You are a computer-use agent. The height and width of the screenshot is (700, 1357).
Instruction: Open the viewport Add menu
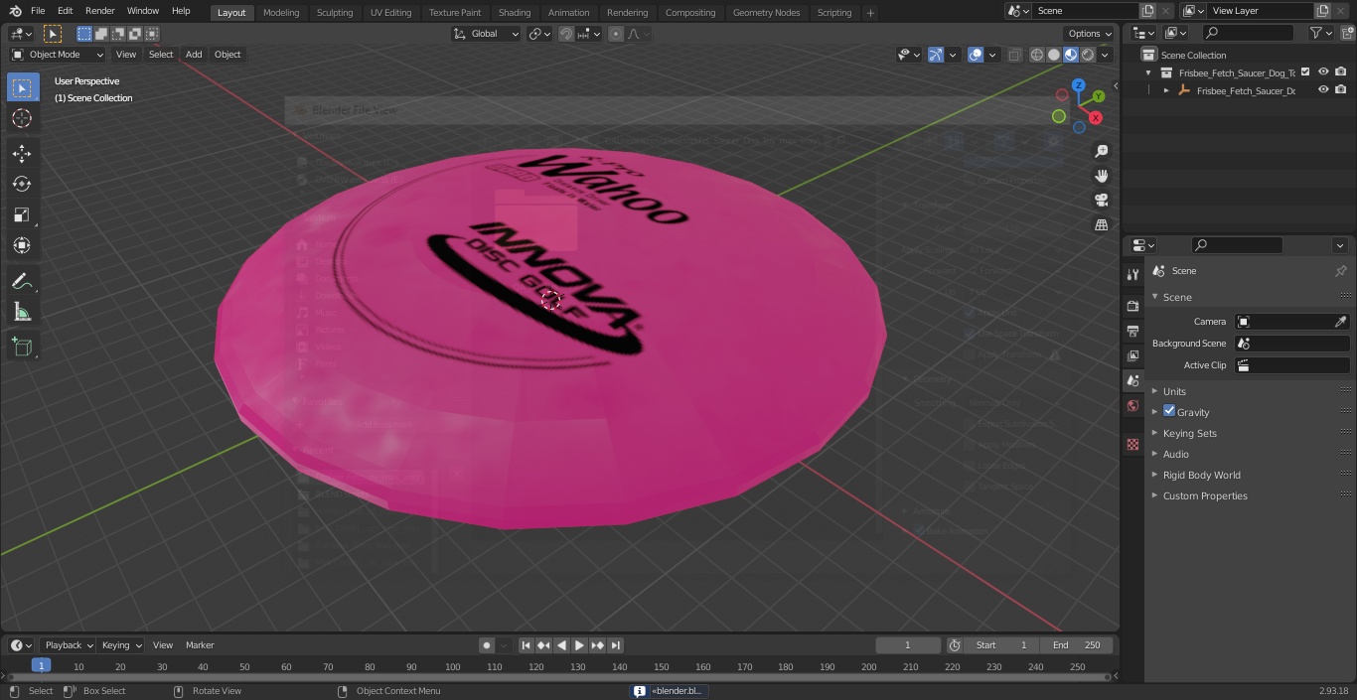194,55
